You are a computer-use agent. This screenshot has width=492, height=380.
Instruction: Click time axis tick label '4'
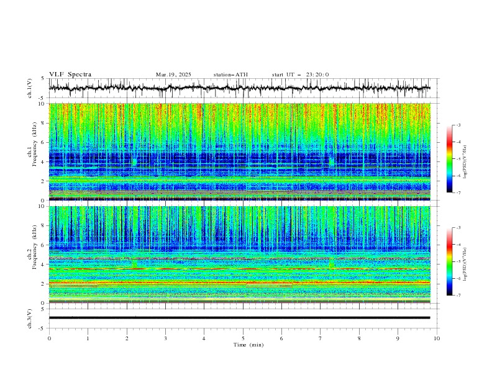pyautogui.click(x=204, y=338)
